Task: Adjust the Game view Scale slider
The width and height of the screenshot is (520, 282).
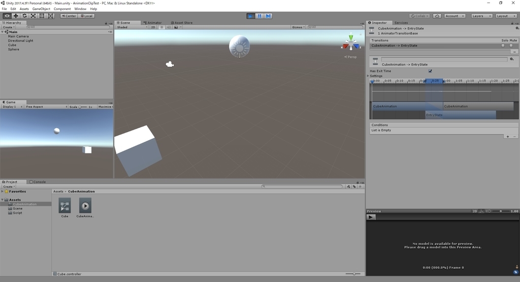Action: coord(83,107)
